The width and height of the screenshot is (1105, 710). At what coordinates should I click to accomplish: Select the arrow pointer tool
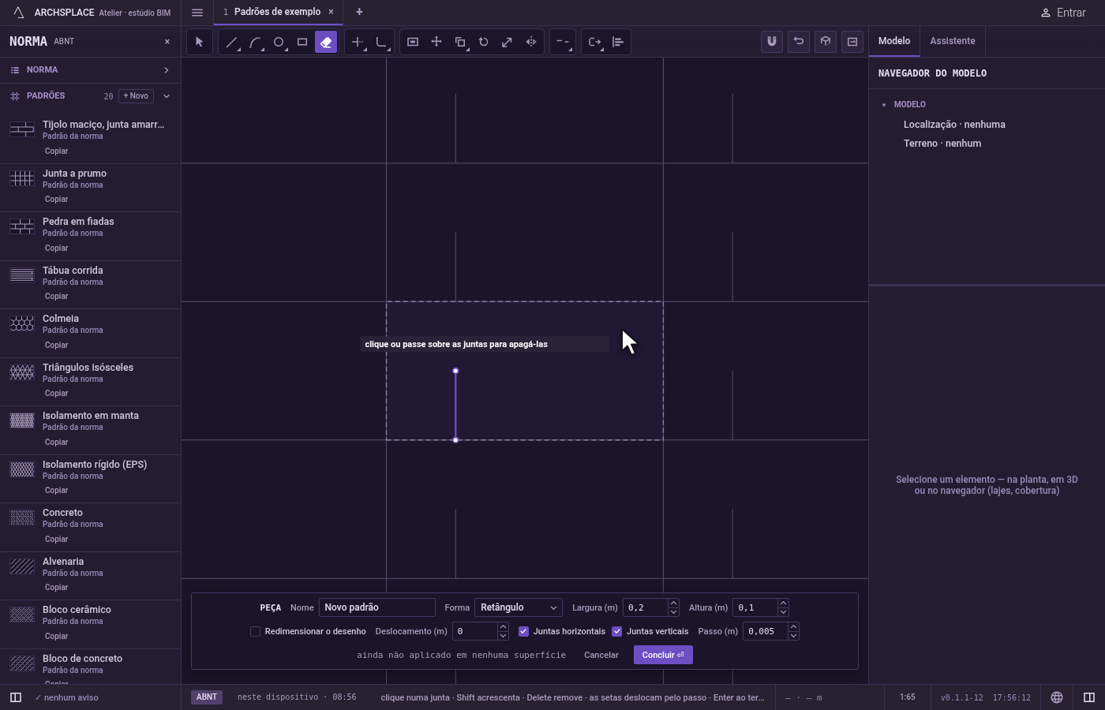(199, 42)
